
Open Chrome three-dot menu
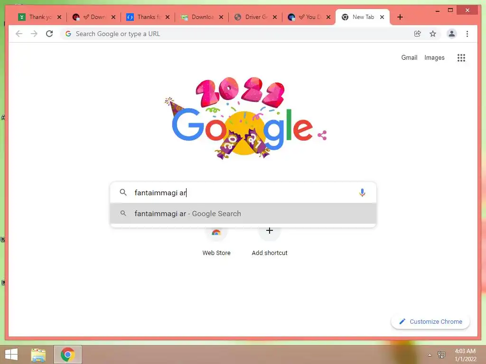(x=467, y=34)
